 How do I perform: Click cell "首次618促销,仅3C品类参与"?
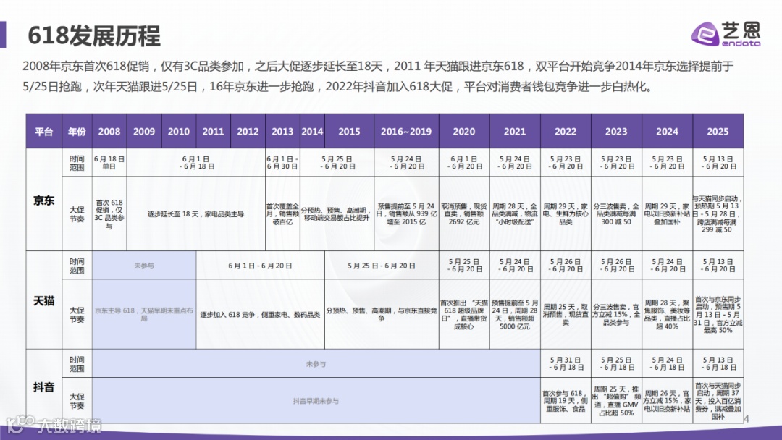tap(109, 213)
